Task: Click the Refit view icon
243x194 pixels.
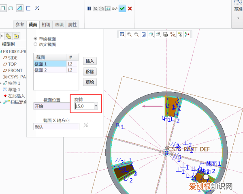Action: coord(122,34)
